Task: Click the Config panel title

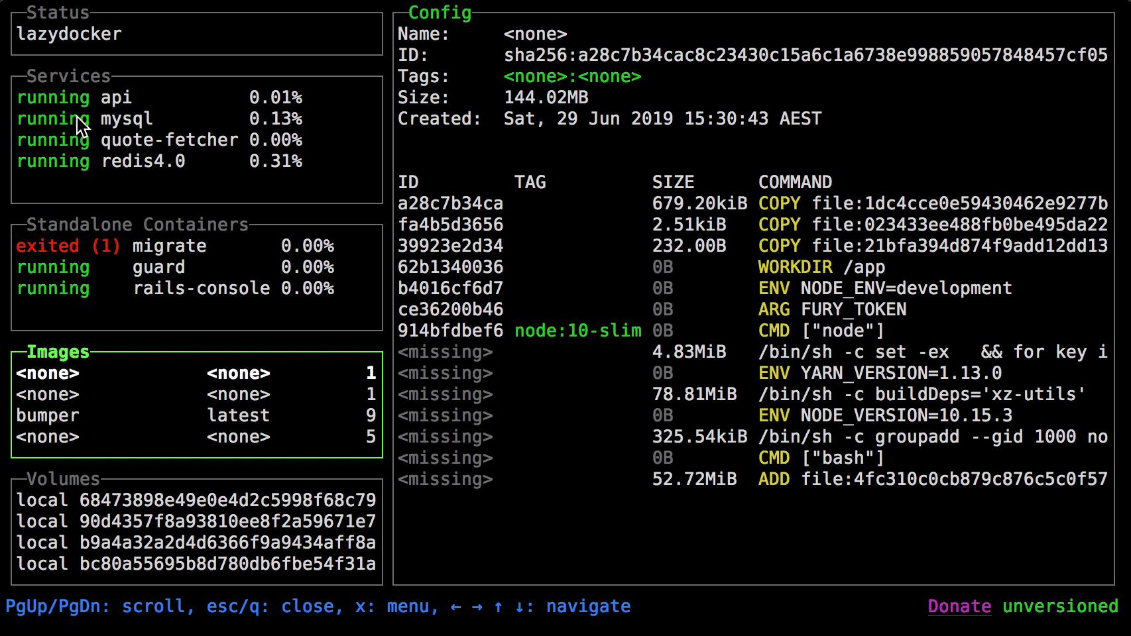Action: pyautogui.click(x=440, y=12)
